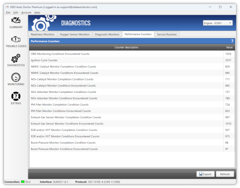The height and width of the screenshot is (188, 240).
Task: Select OBD Monitoring Conditions Encountered Counts row
Action: (x=132, y=54)
